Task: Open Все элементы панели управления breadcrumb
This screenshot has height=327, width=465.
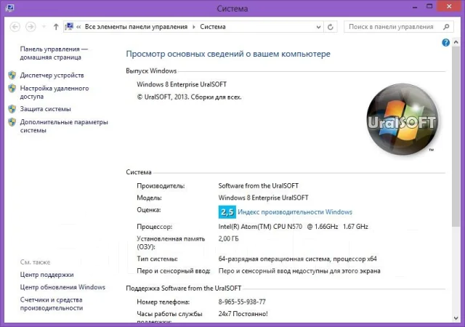Action: click(x=136, y=27)
